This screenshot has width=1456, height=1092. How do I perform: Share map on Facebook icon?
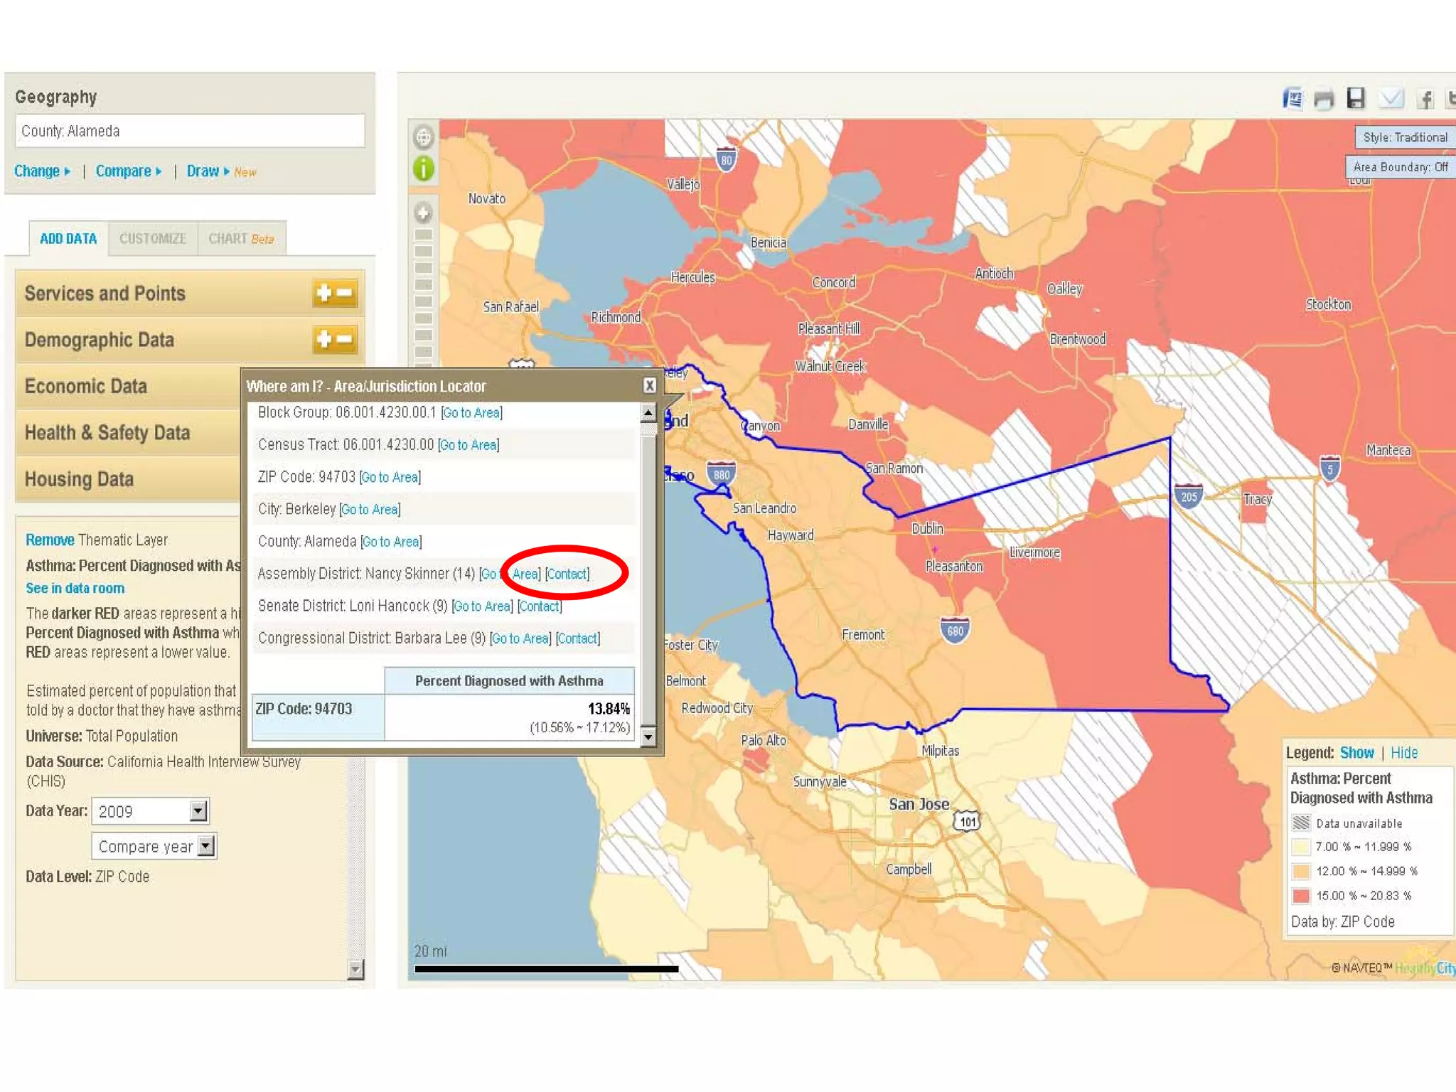(x=1425, y=99)
